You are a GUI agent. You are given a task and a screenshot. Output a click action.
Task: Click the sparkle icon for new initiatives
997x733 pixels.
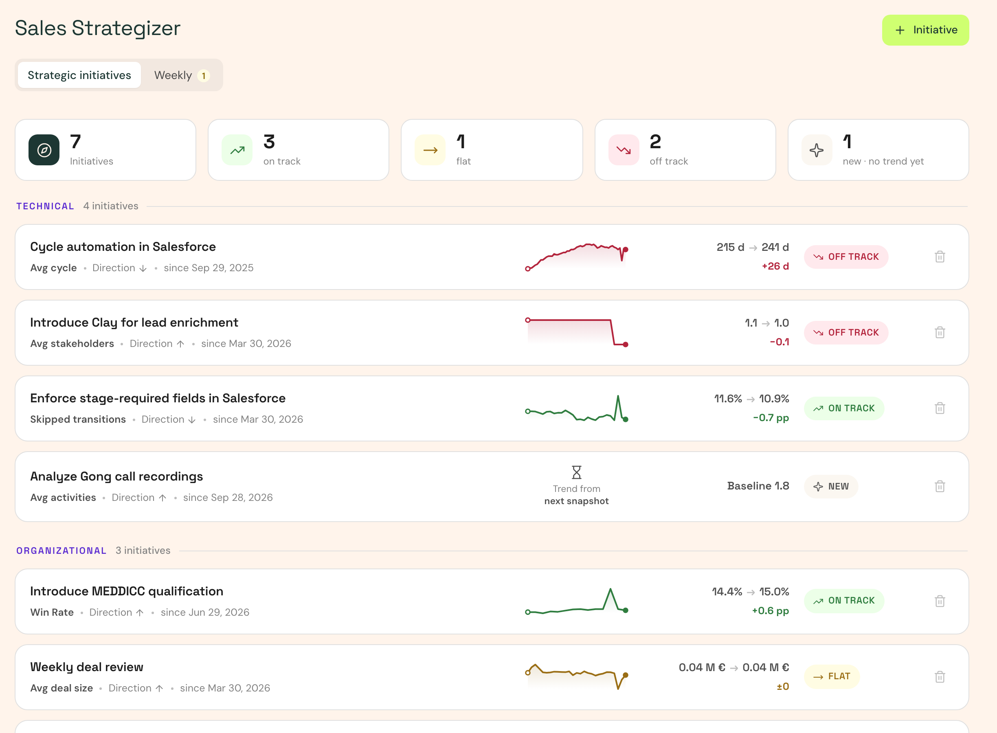click(x=817, y=150)
